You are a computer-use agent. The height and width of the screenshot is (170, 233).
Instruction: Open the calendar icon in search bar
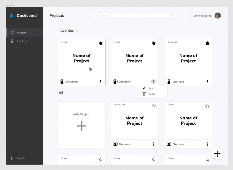[172, 16]
